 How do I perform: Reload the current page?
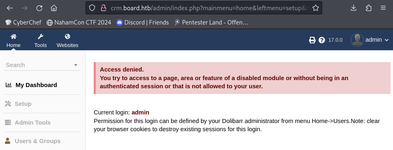[39, 8]
